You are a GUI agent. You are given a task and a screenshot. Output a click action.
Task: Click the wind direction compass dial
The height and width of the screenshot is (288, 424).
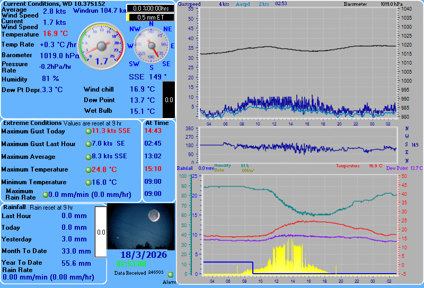click(x=151, y=46)
